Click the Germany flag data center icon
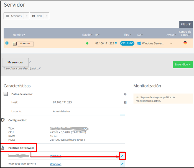This screenshot has height=168, width=194. 185,43
